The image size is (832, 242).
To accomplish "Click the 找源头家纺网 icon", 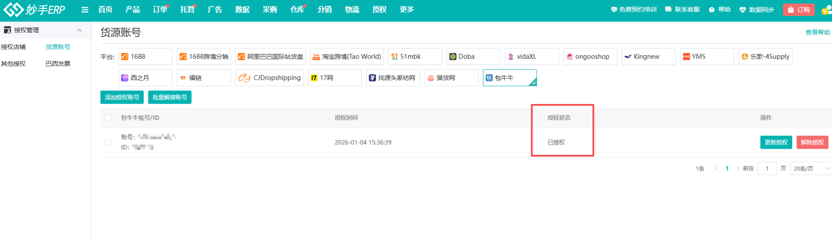I will (x=372, y=78).
